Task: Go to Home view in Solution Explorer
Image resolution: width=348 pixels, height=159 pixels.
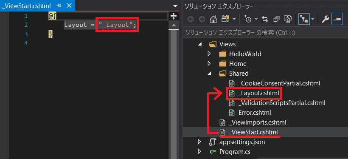Action: click(x=213, y=20)
